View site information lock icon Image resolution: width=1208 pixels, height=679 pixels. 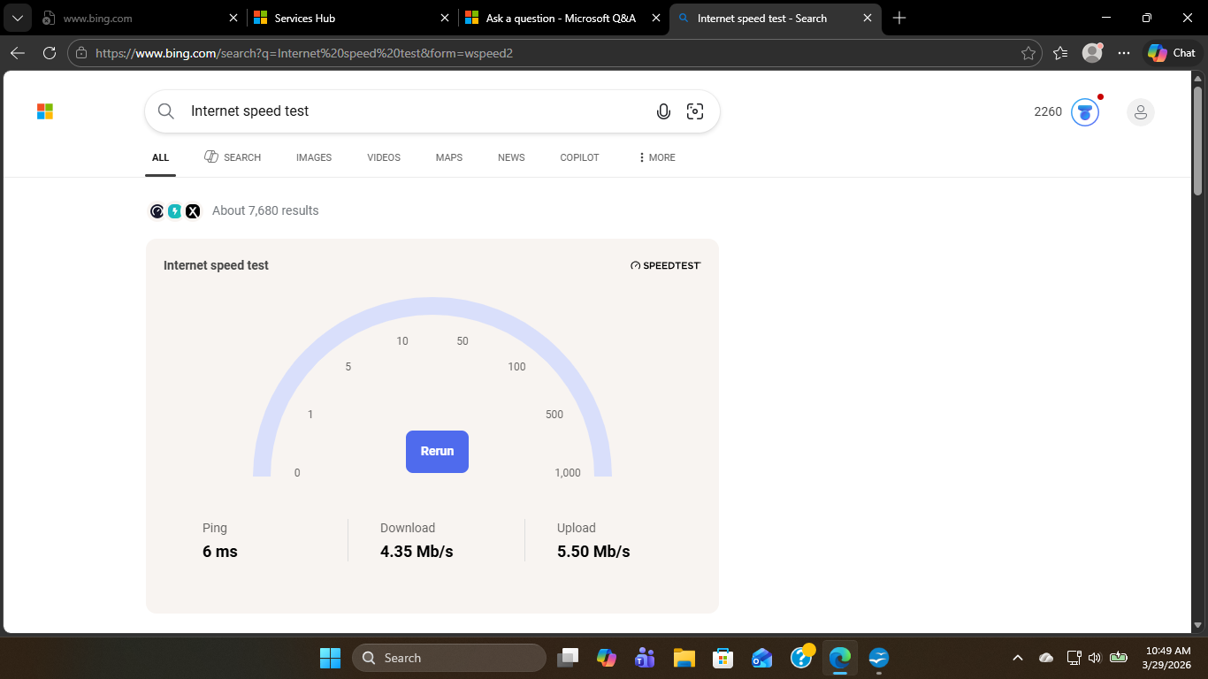pos(81,53)
